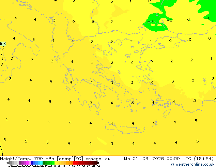The width and height of the screenshot is (216, 167).
Task: Click the 'Arpege-eu' model name text
Action: [x=98, y=159]
